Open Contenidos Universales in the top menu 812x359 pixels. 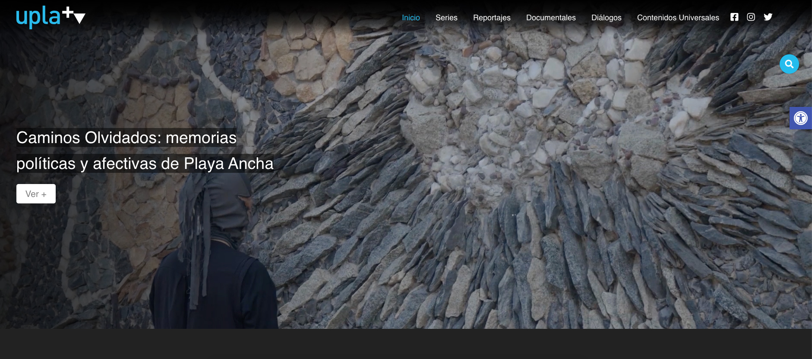[678, 18]
